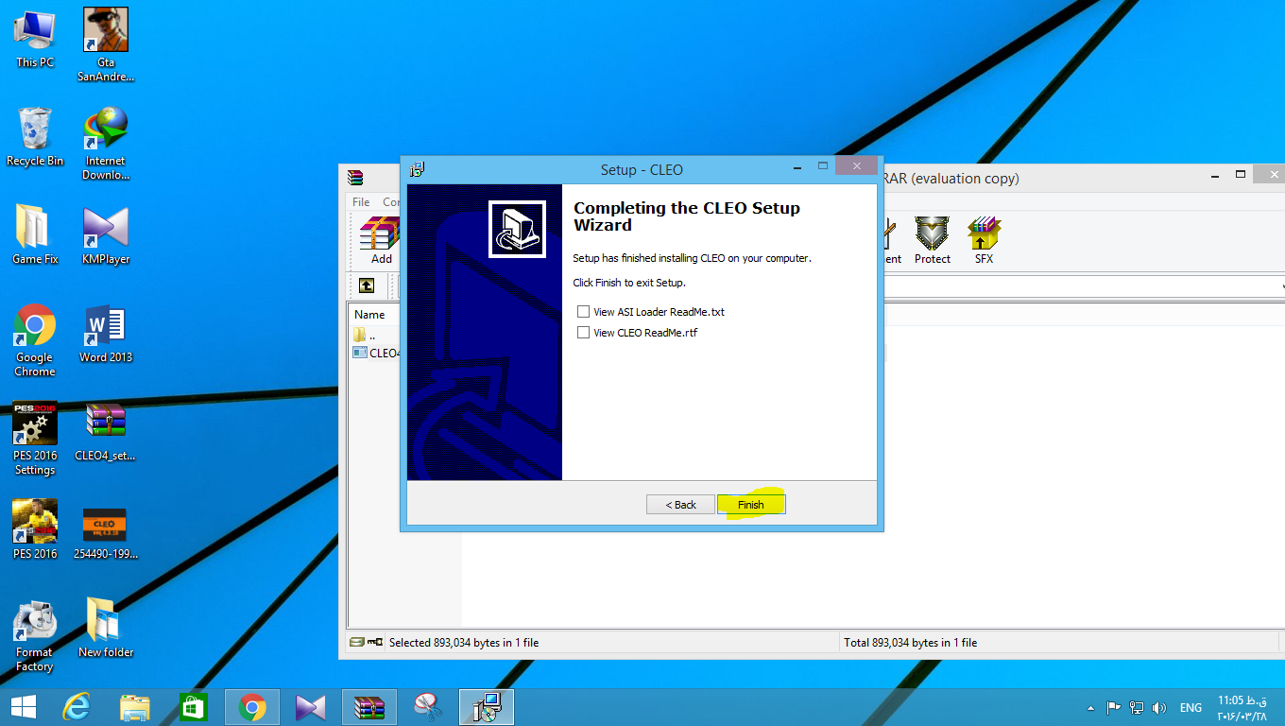Click the volume speaker tray icon
Viewport: 1285px width, 726px height.
tap(1159, 707)
